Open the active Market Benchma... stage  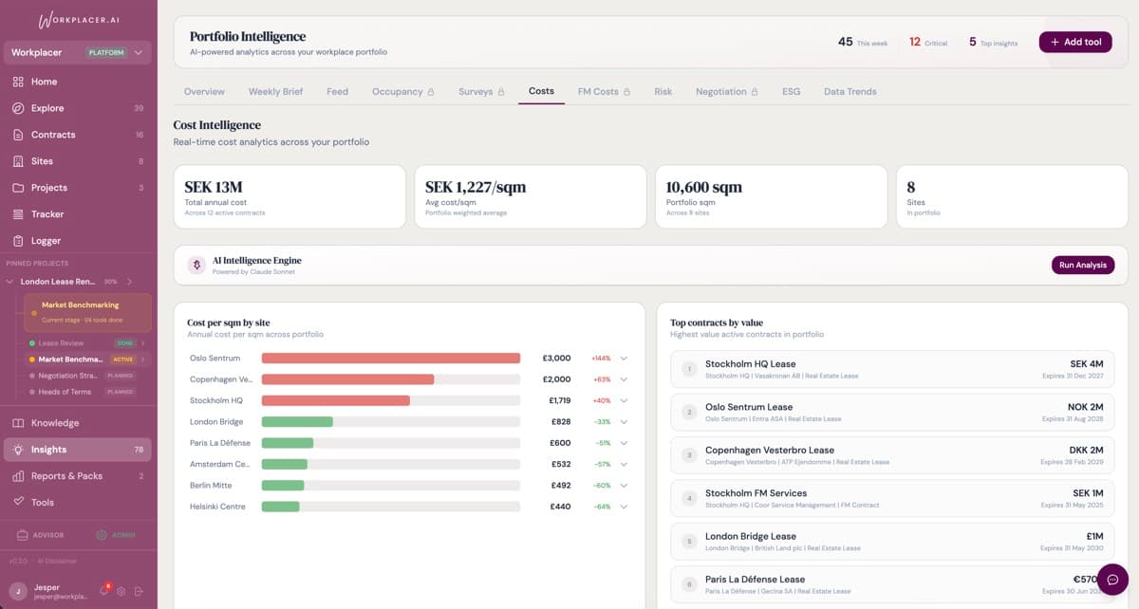pyautogui.click(x=87, y=360)
